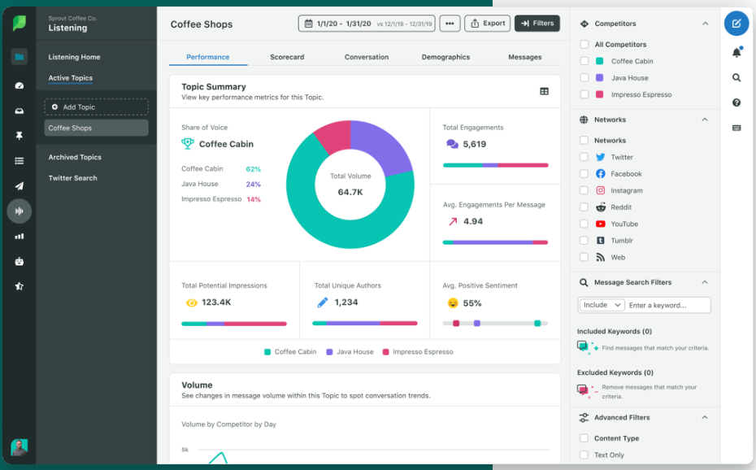Check the Coffee Cabin competitor checkbox
This screenshot has width=756, height=470.
pos(584,61)
